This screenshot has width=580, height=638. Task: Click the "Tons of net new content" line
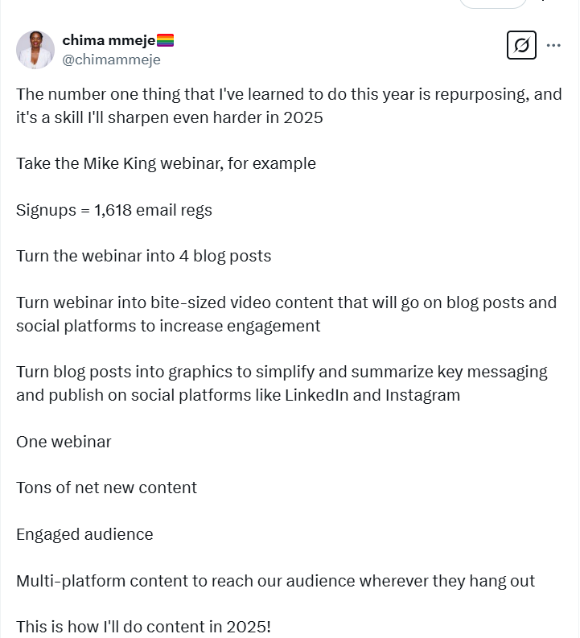click(x=106, y=488)
